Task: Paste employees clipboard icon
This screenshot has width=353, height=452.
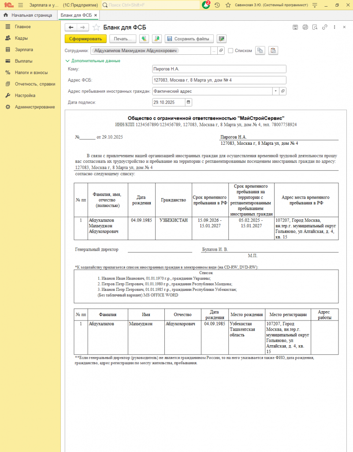Action: coord(273,50)
